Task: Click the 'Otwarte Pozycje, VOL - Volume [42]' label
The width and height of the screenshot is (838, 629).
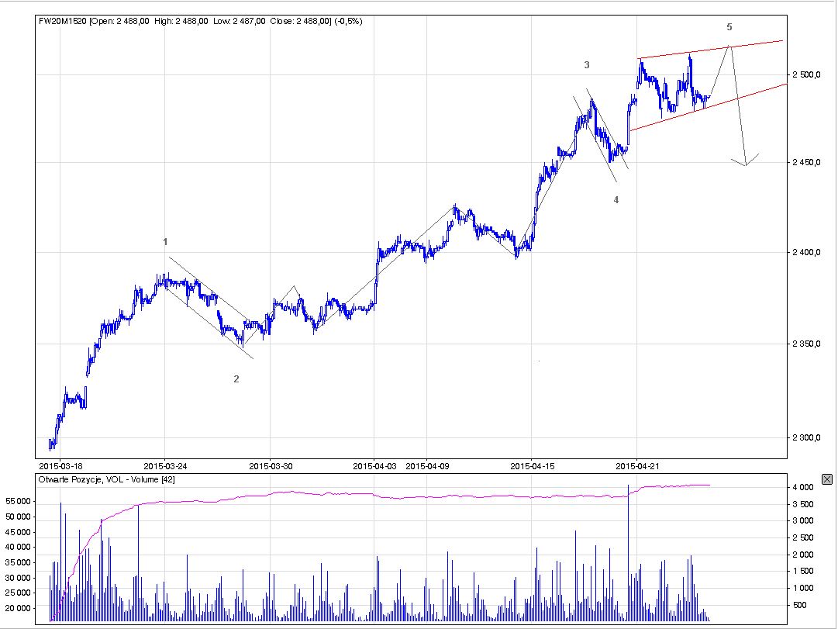Action: pyautogui.click(x=106, y=479)
